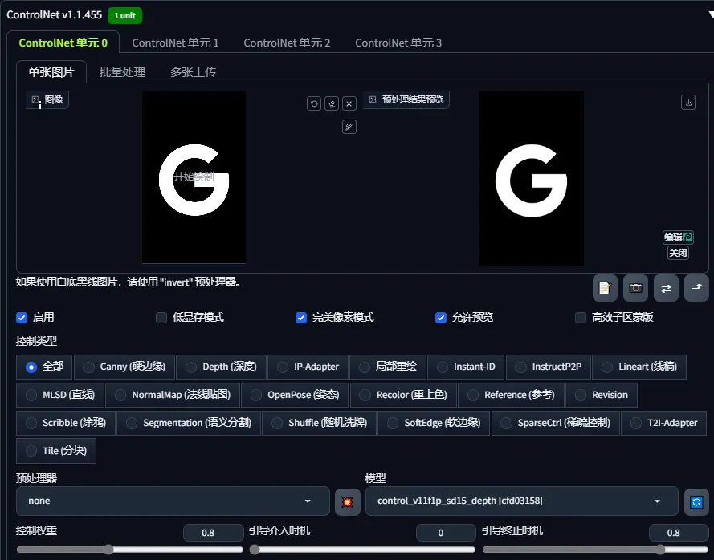
Task: Toggle the 完美像素模式 checkbox
Action: pos(301,318)
